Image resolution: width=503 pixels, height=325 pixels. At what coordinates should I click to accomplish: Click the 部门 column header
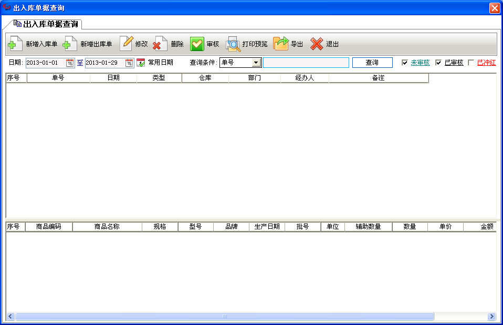254,78
